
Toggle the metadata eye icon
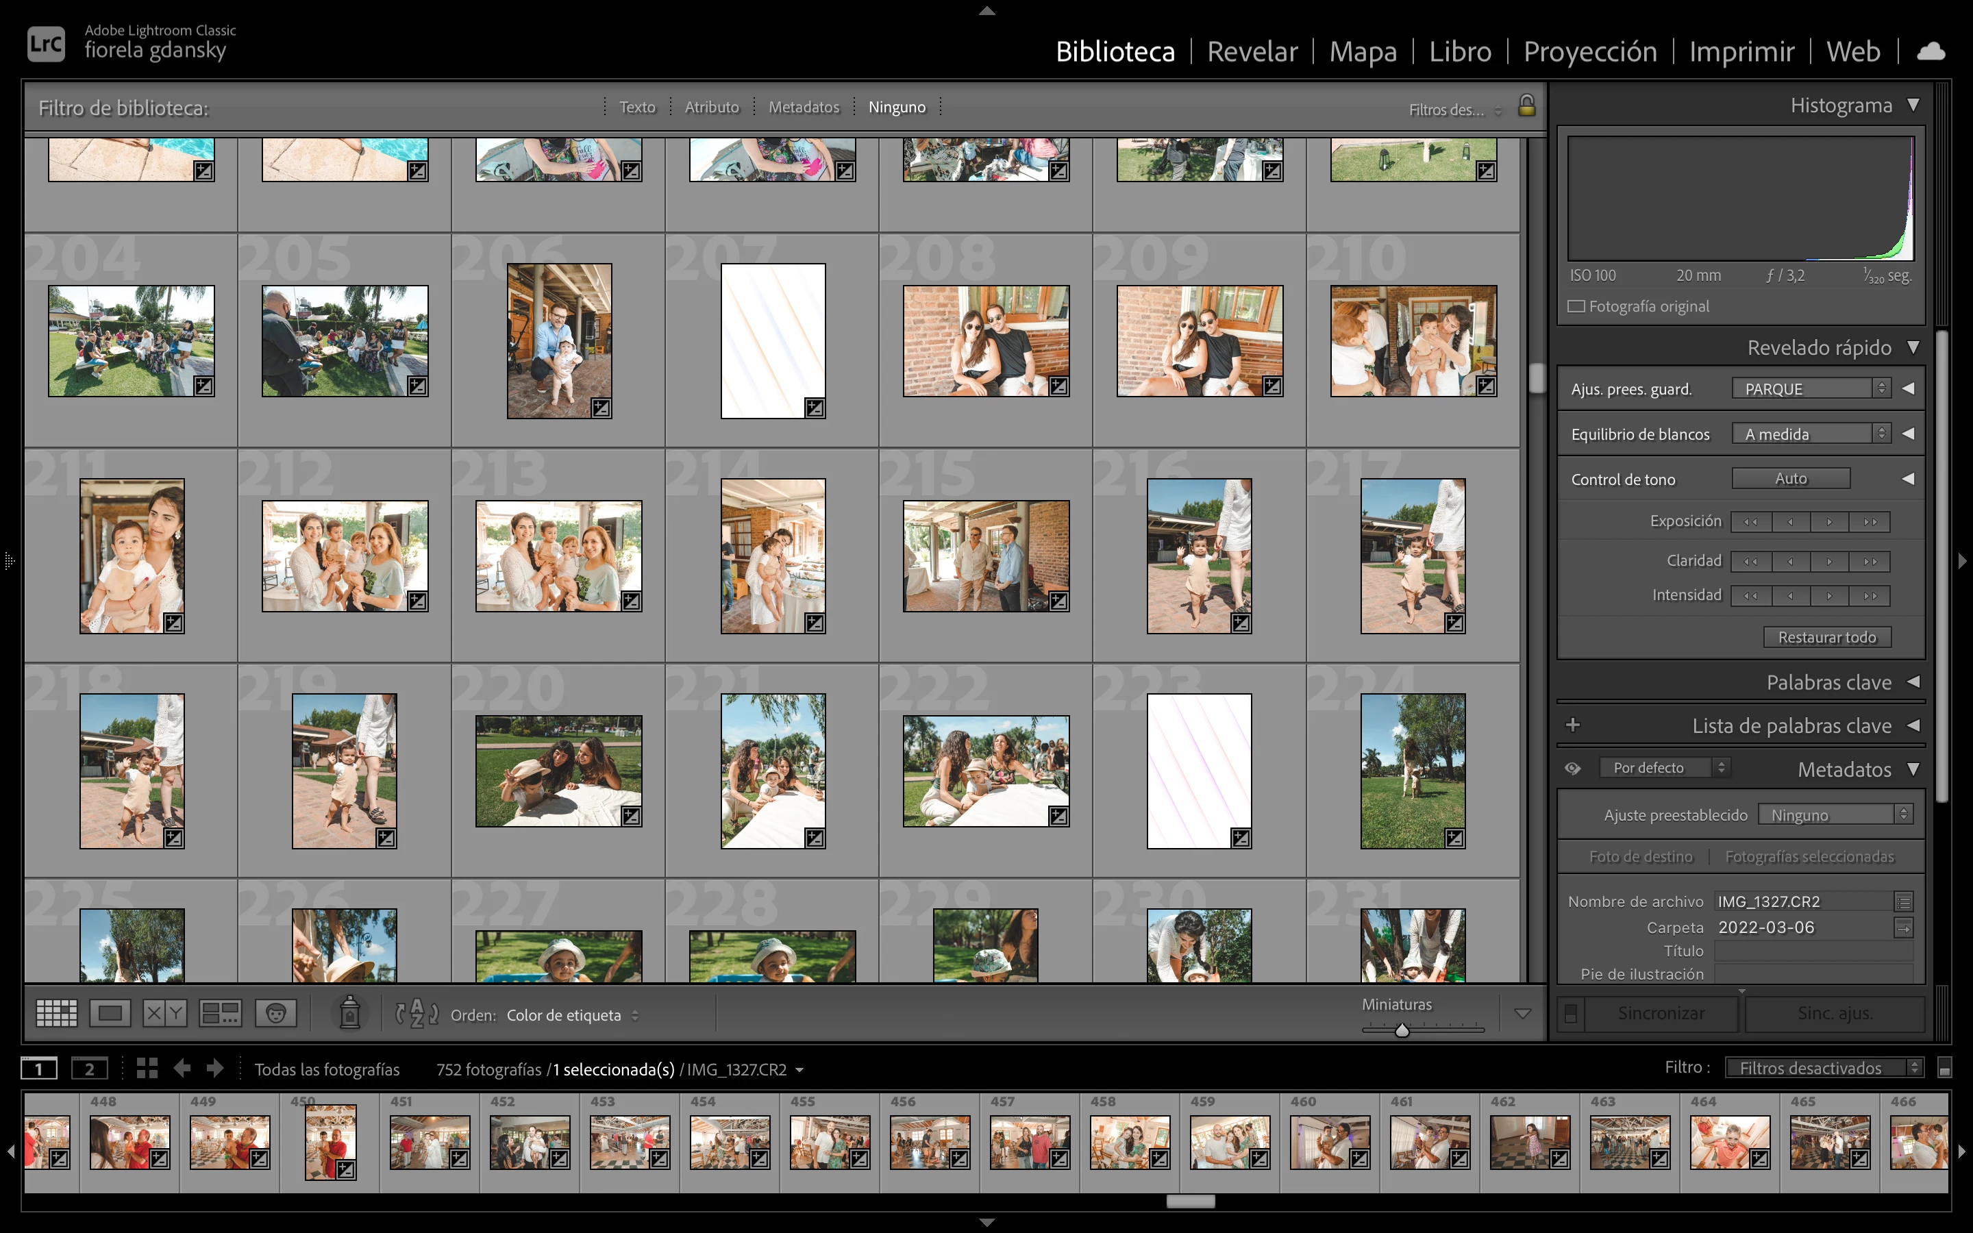tap(1573, 768)
